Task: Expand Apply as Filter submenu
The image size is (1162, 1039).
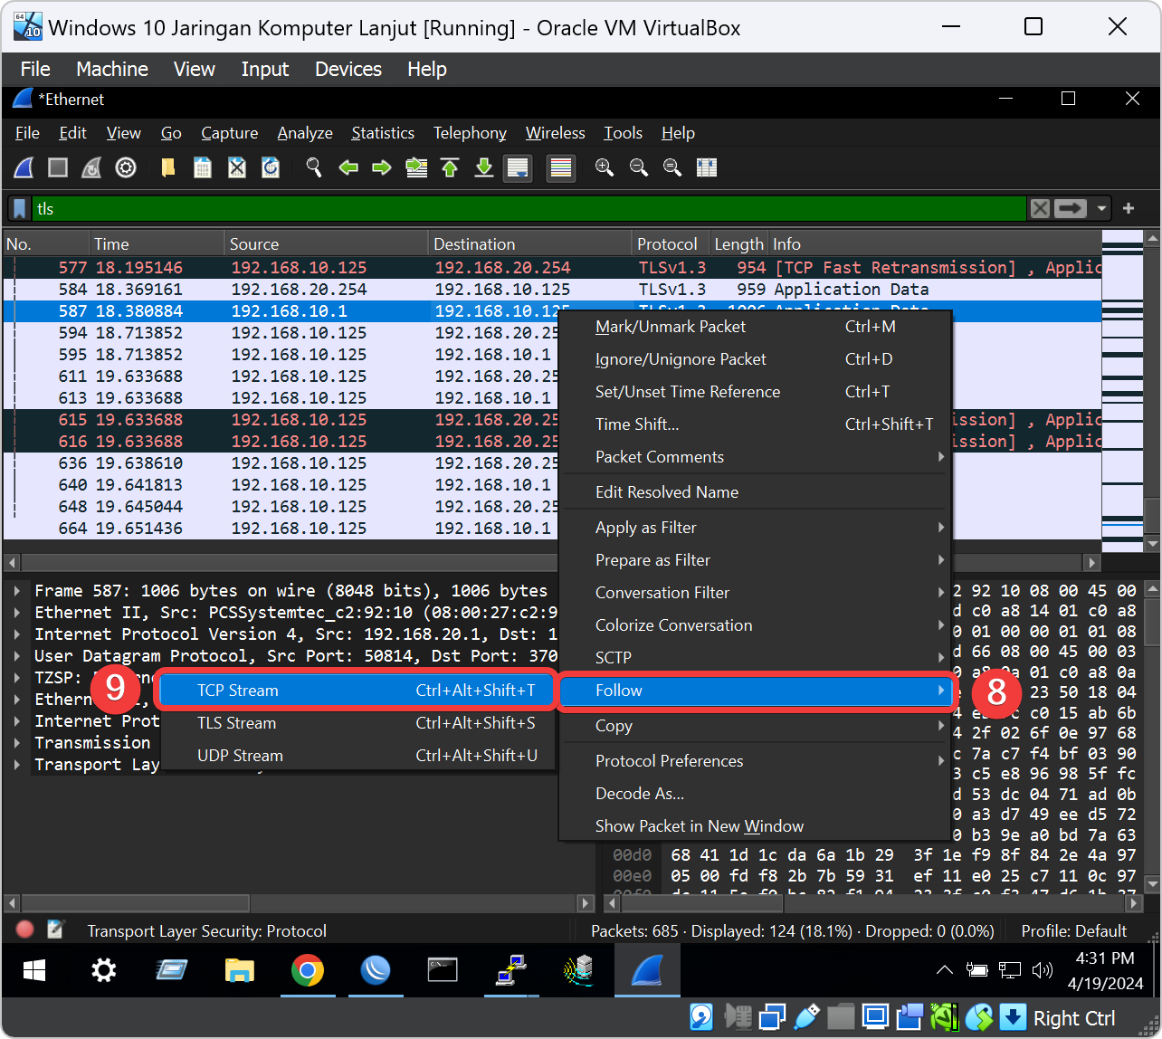Action: pyautogui.click(x=756, y=528)
